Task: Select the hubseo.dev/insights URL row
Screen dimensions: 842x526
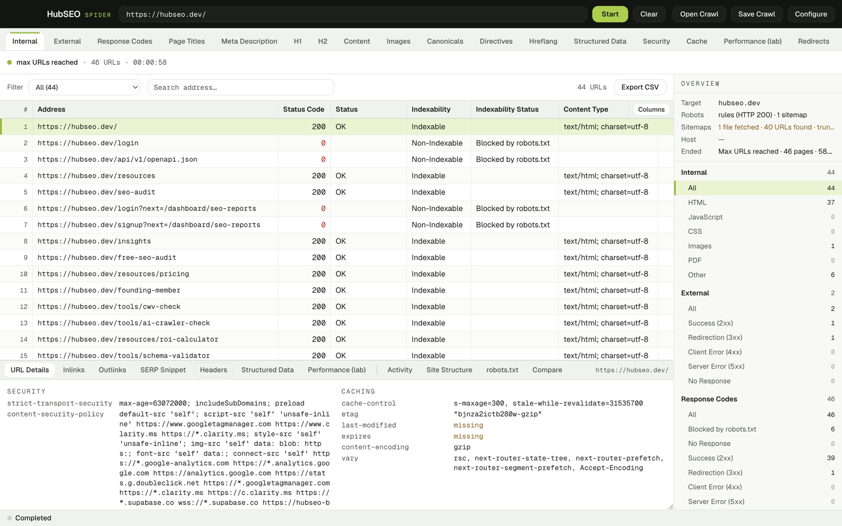Action: click(x=337, y=241)
